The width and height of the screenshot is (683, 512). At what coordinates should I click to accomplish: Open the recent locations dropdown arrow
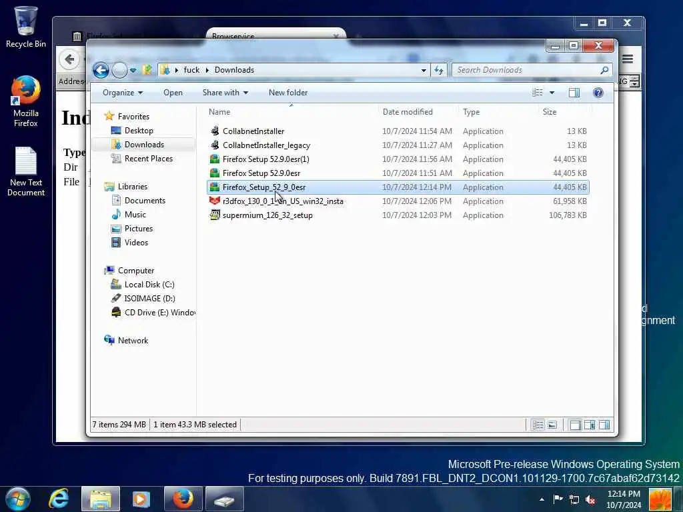(x=133, y=70)
